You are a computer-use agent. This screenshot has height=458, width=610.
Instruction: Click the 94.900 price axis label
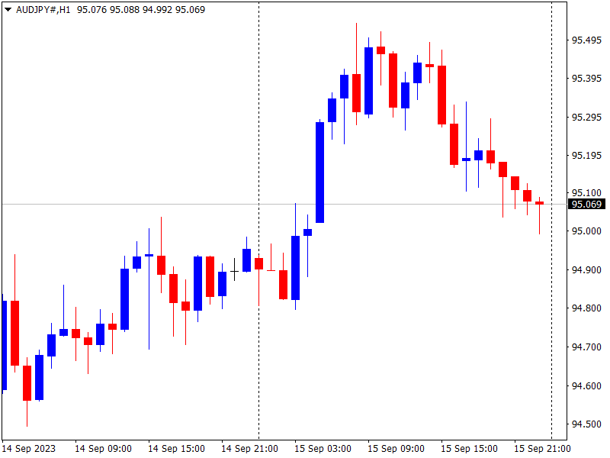point(586,269)
